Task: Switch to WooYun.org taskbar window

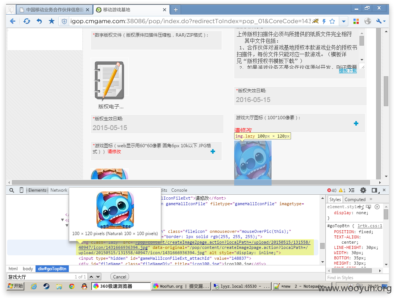Action: coord(181,286)
